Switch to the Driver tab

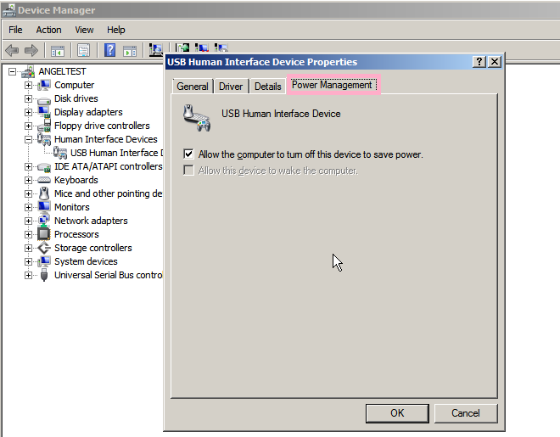pyautogui.click(x=230, y=87)
